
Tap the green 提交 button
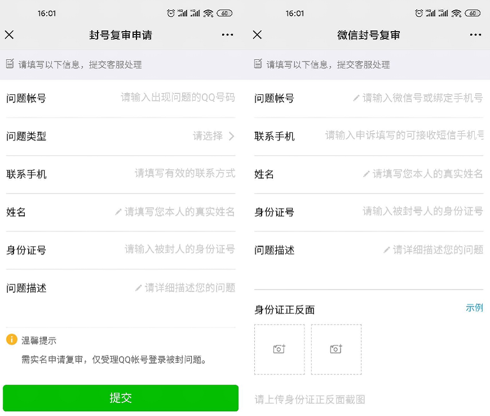click(121, 398)
